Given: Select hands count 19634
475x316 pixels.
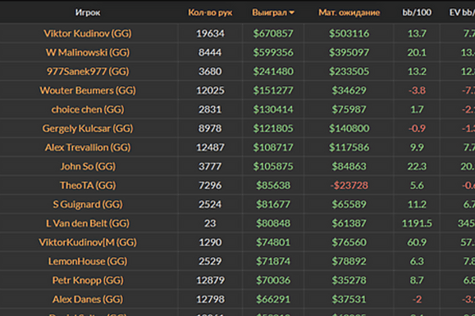Looking at the screenshot, I should (x=210, y=34).
